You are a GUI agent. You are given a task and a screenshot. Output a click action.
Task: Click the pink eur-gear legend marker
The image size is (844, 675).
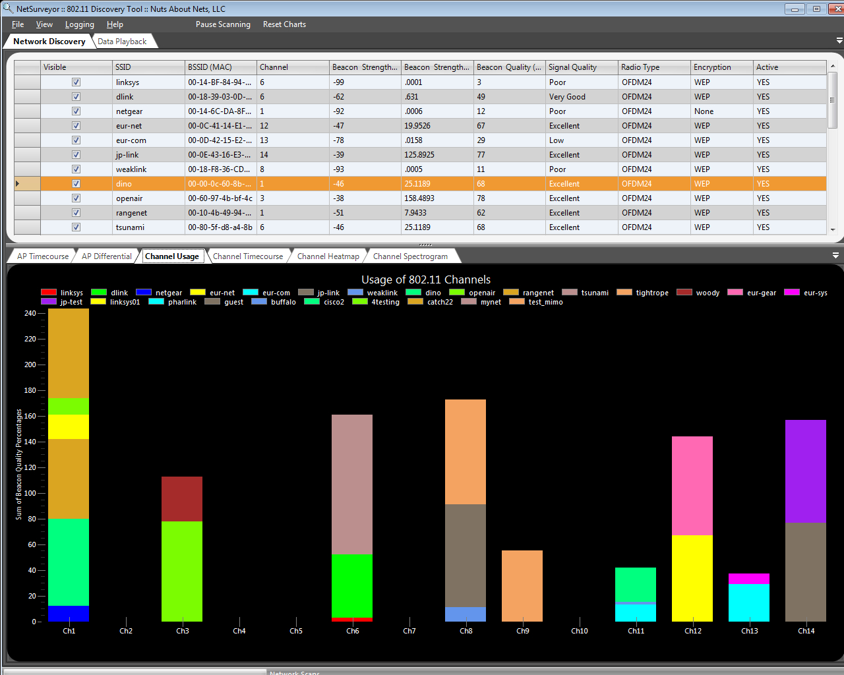pos(735,293)
